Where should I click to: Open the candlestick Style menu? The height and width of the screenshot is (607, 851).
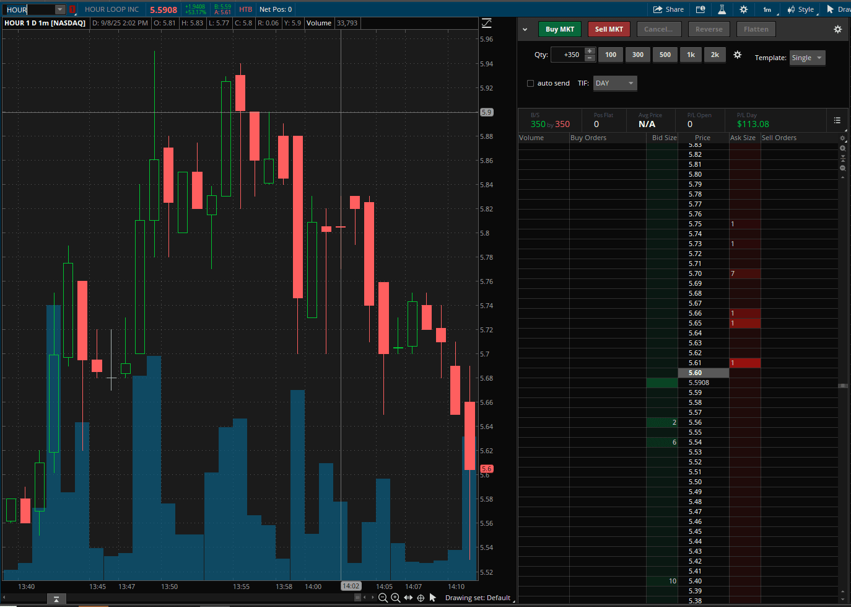point(801,9)
